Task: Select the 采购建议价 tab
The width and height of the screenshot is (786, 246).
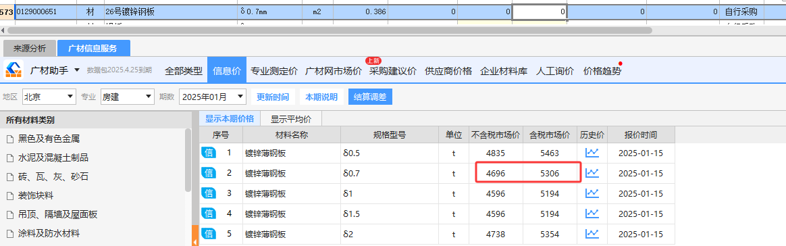Action: pos(392,71)
